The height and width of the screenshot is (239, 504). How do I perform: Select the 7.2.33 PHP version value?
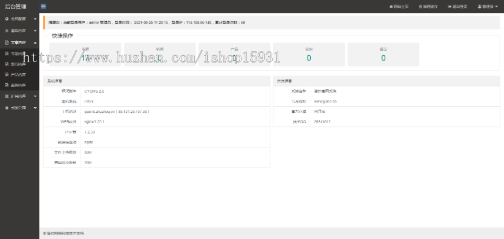[x=90, y=132]
